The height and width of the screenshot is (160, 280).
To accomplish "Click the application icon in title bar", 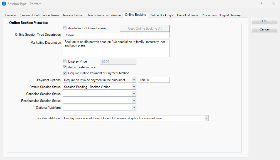I will (x=4, y=4).
